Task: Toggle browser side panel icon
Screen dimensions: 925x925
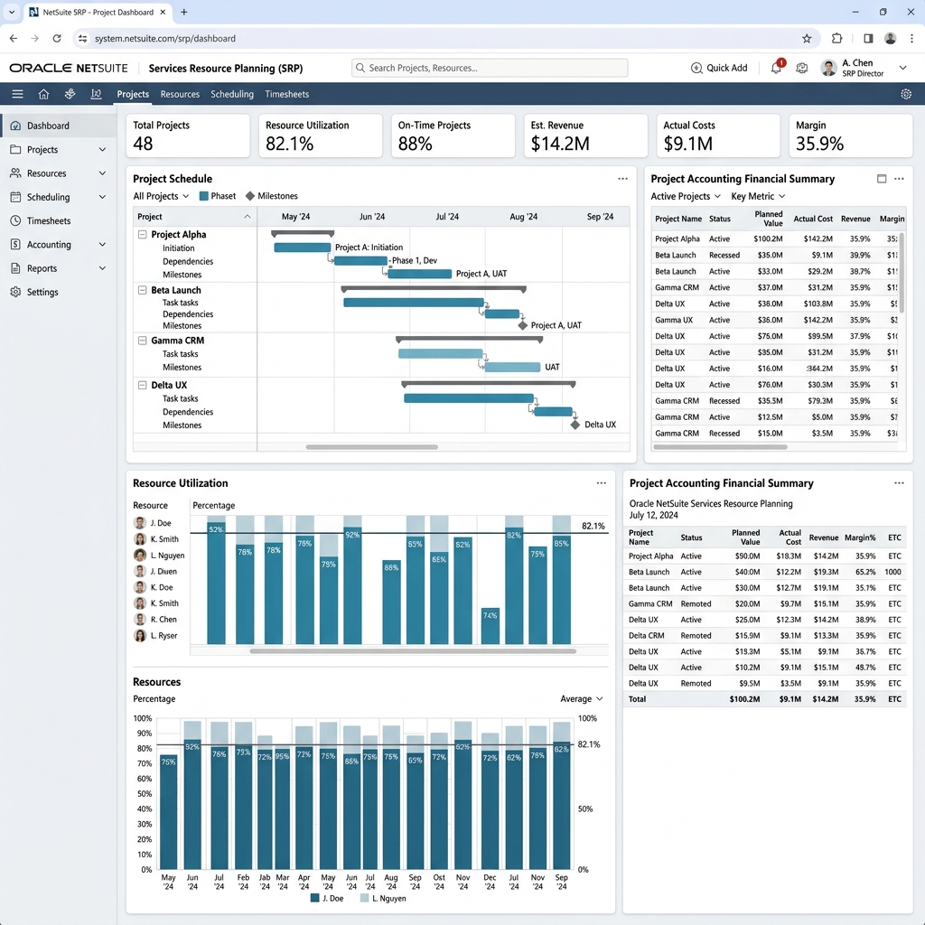Action: (868, 38)
